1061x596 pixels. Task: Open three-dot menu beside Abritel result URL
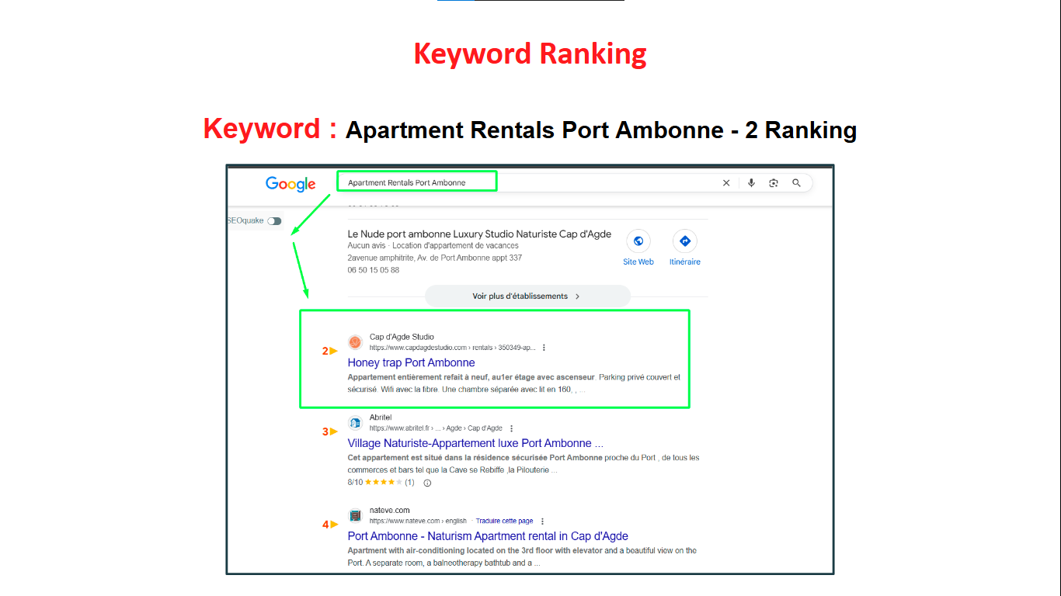tap(511, 428)
